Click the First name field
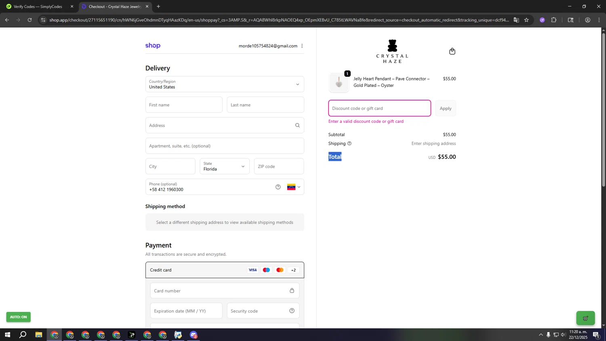This screenshot has height=341, width=606. tap(184, 105)
